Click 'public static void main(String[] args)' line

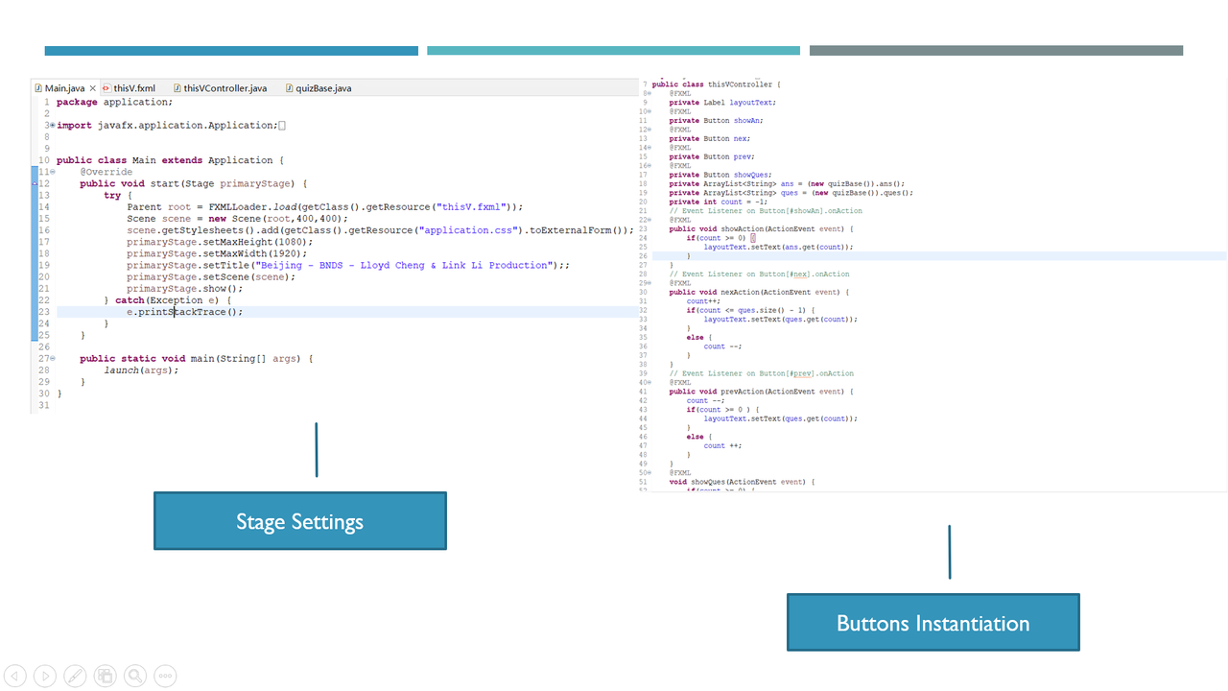click(x=197, y=359)
